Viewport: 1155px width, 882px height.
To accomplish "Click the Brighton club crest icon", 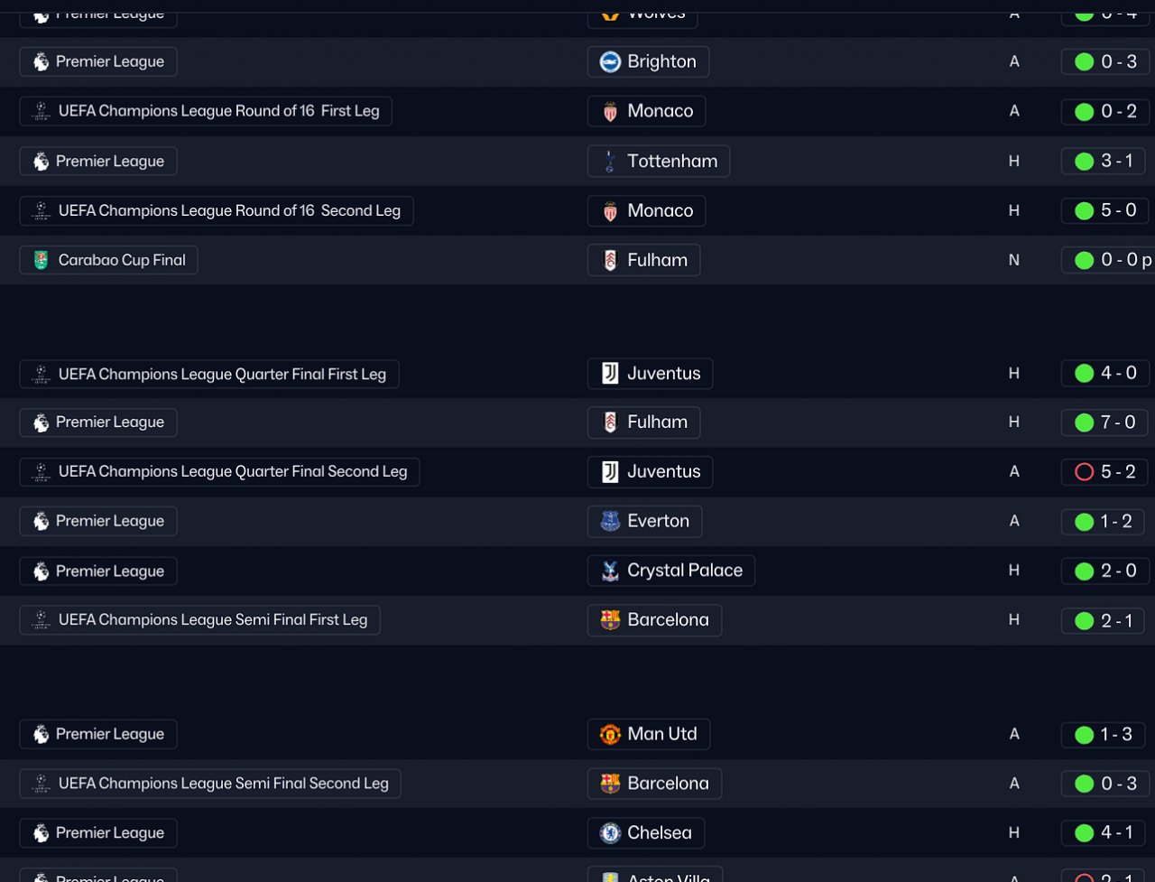I will tap(610, 61).
